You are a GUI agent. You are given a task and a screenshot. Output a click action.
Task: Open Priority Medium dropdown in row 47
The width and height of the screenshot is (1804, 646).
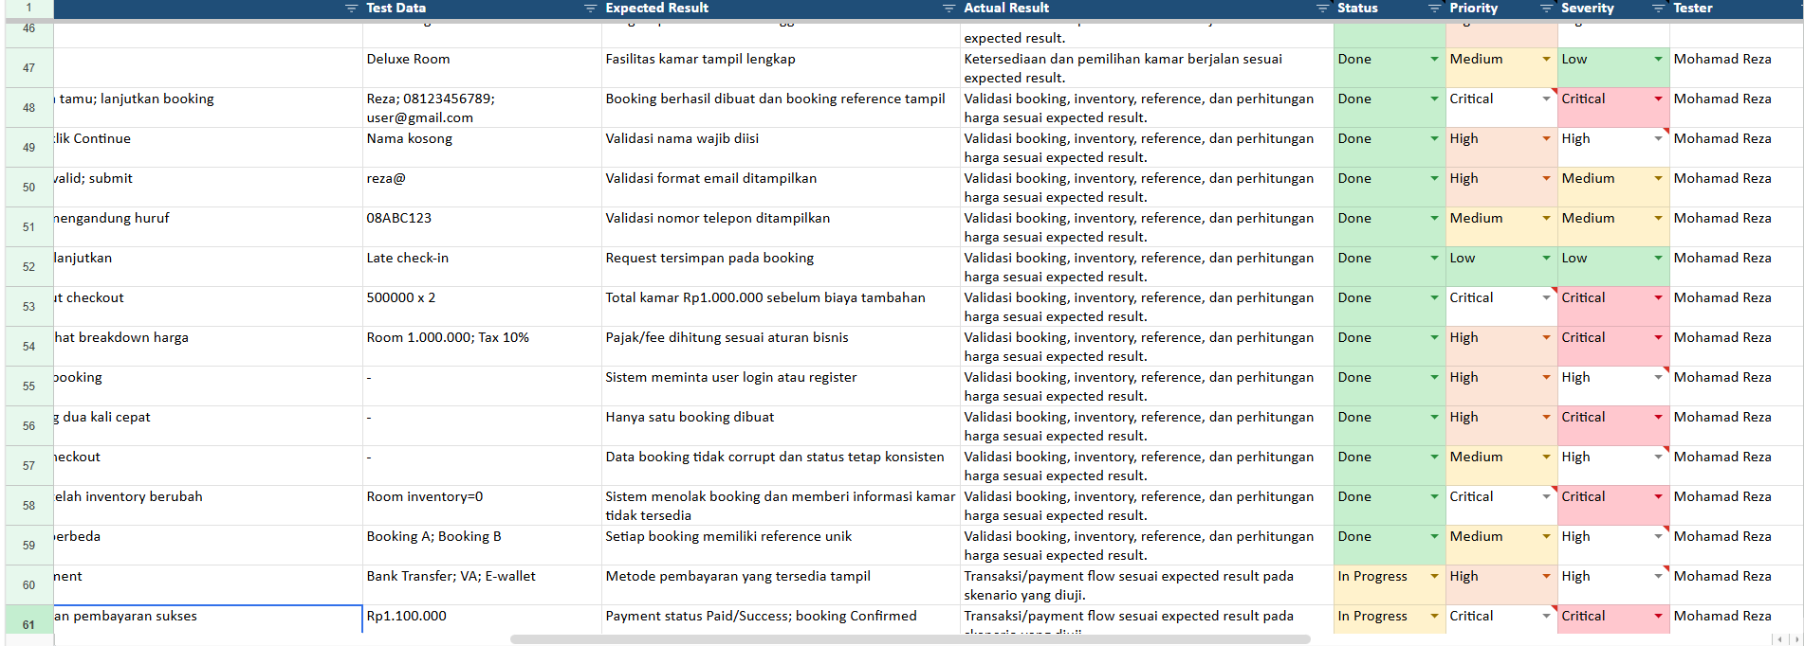coord(1546,59)
